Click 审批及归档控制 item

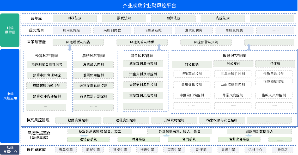pyautogui.click(x=192, y=95)
